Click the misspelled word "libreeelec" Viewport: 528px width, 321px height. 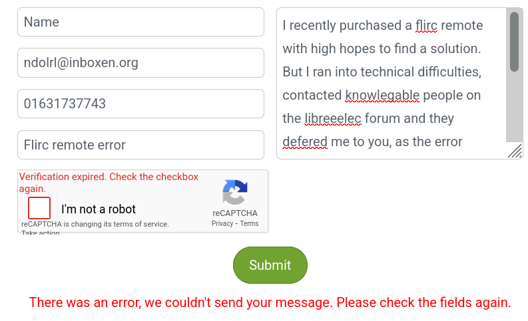point(333,118)
